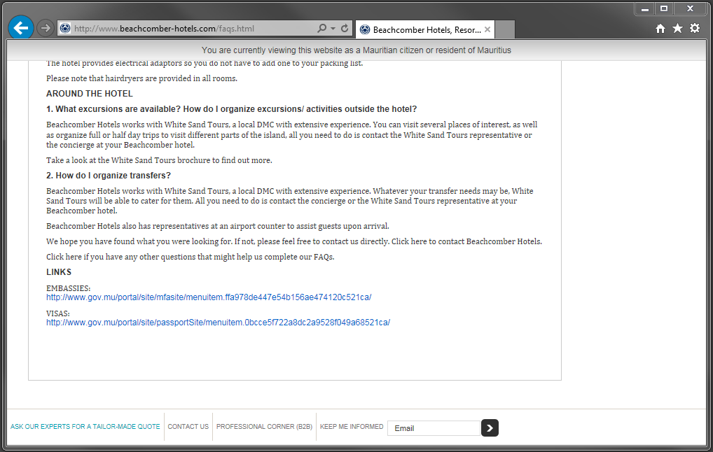Open Favorites star icon
The height and width of the screenshot is (452, 713).
click(x=677, y=29)
